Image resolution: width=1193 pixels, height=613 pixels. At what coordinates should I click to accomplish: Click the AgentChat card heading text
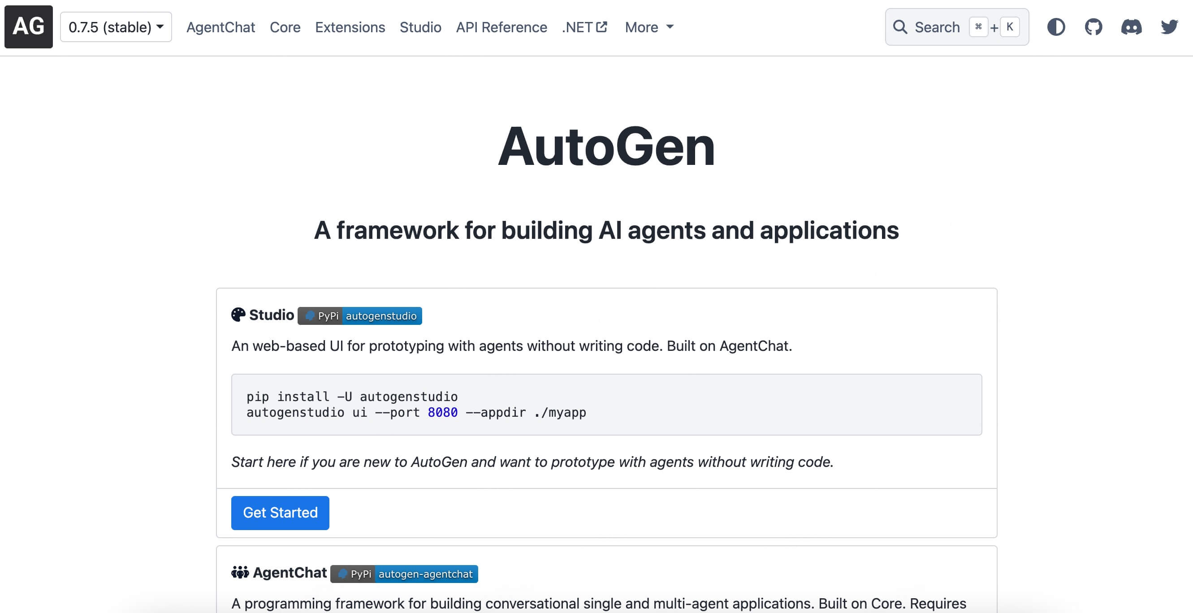coord(290,573)
